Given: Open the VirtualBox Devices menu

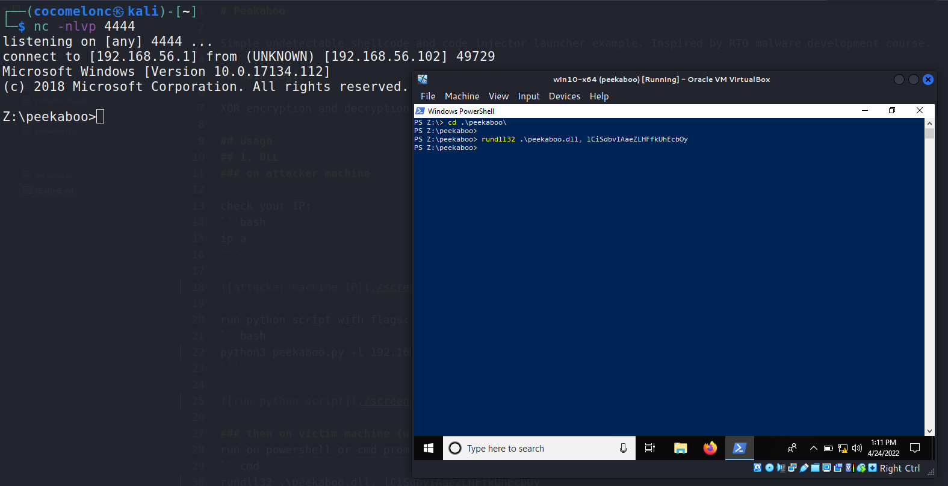Looking at the screenshot, I should [565, 96].
